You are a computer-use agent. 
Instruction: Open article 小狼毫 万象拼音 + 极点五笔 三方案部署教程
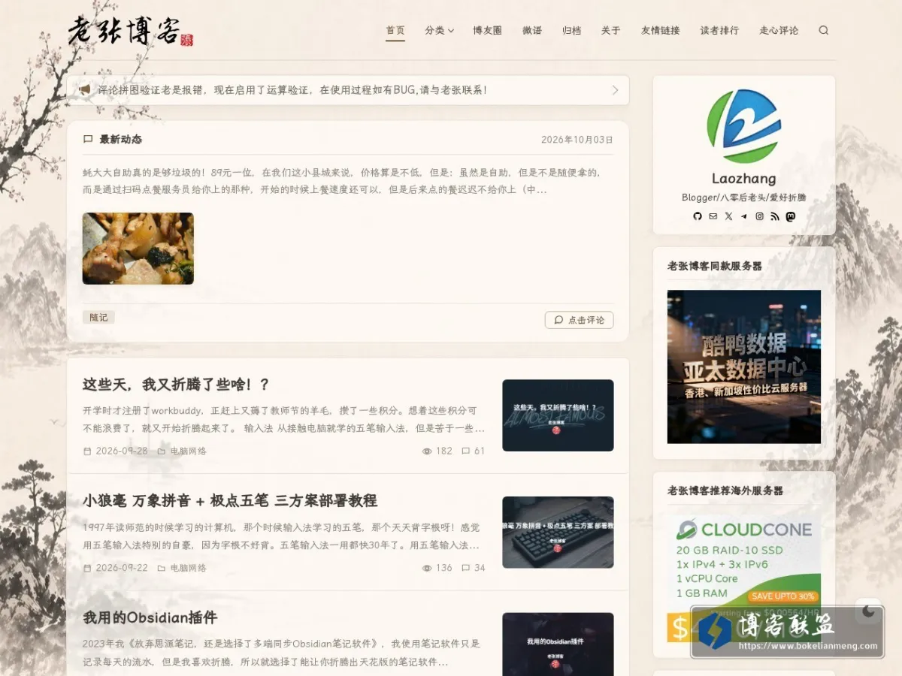click(x=230, y=501)
